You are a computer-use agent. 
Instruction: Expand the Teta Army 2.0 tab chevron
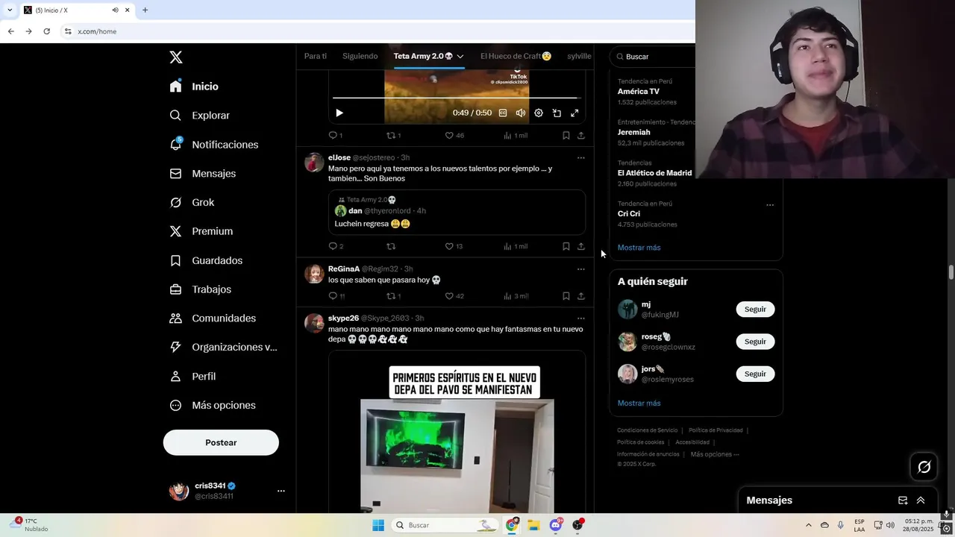click(x=460, y=57)
